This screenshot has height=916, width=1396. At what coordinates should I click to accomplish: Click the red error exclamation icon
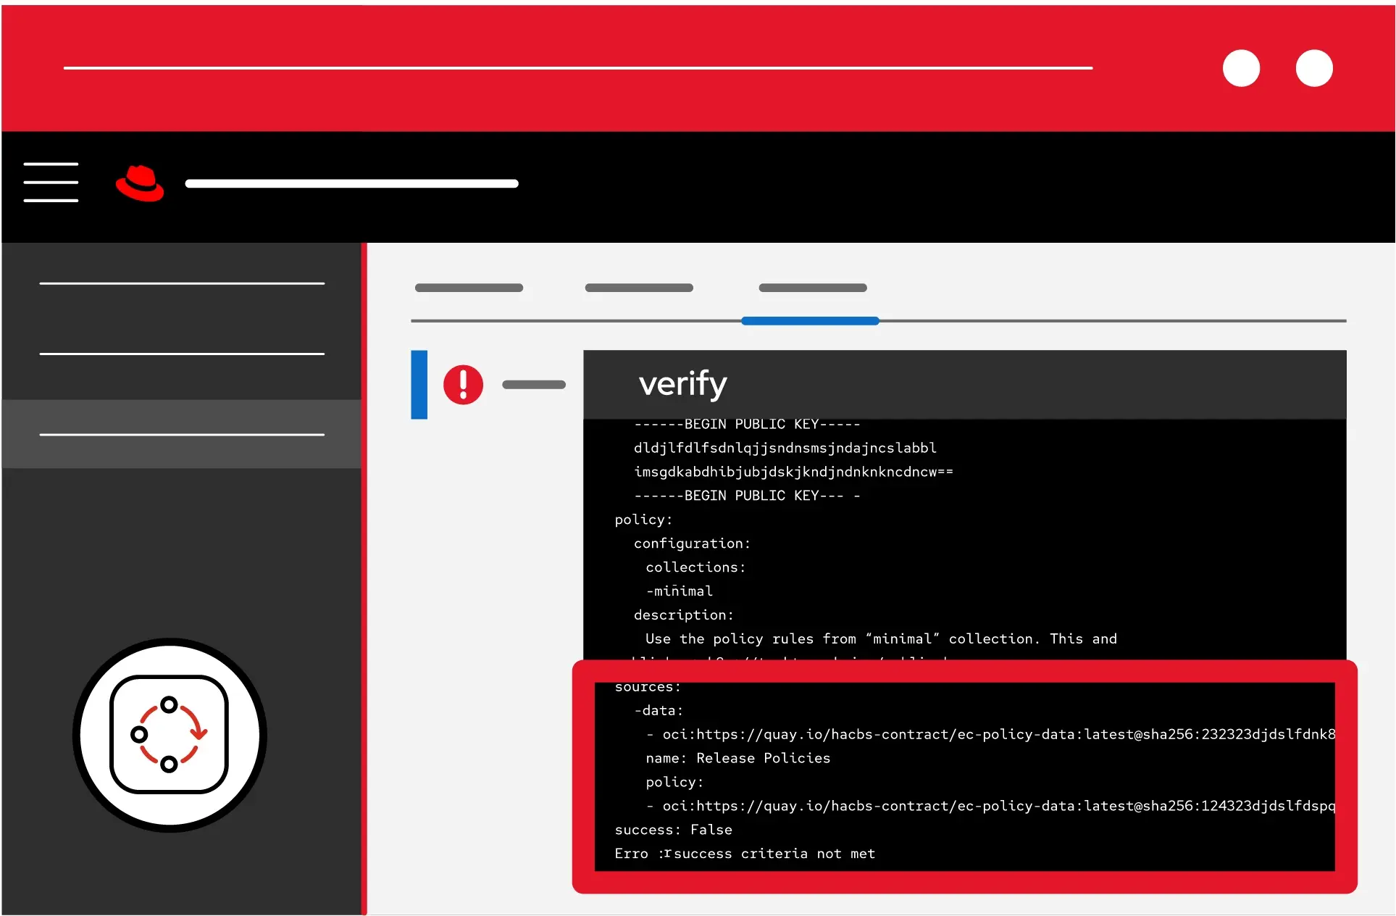(463, 385)
